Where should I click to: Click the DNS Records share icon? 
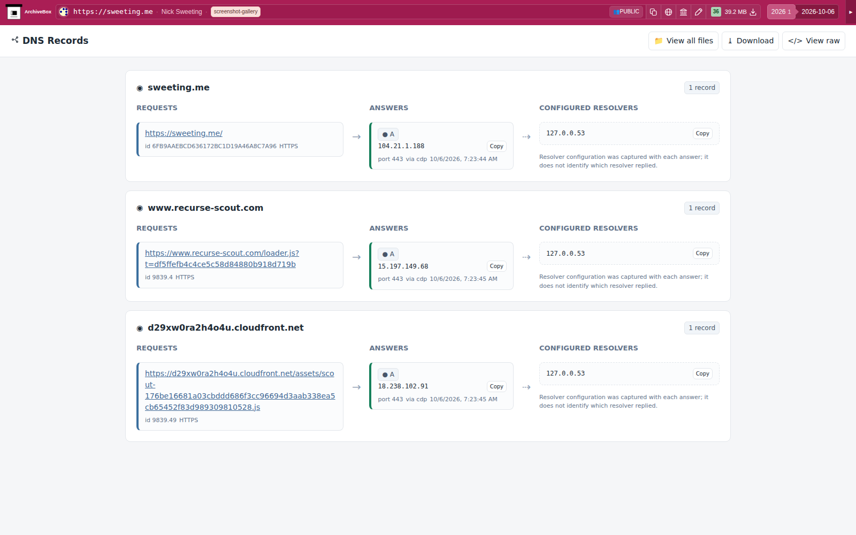pyautogui.click(x=15, y=40)
